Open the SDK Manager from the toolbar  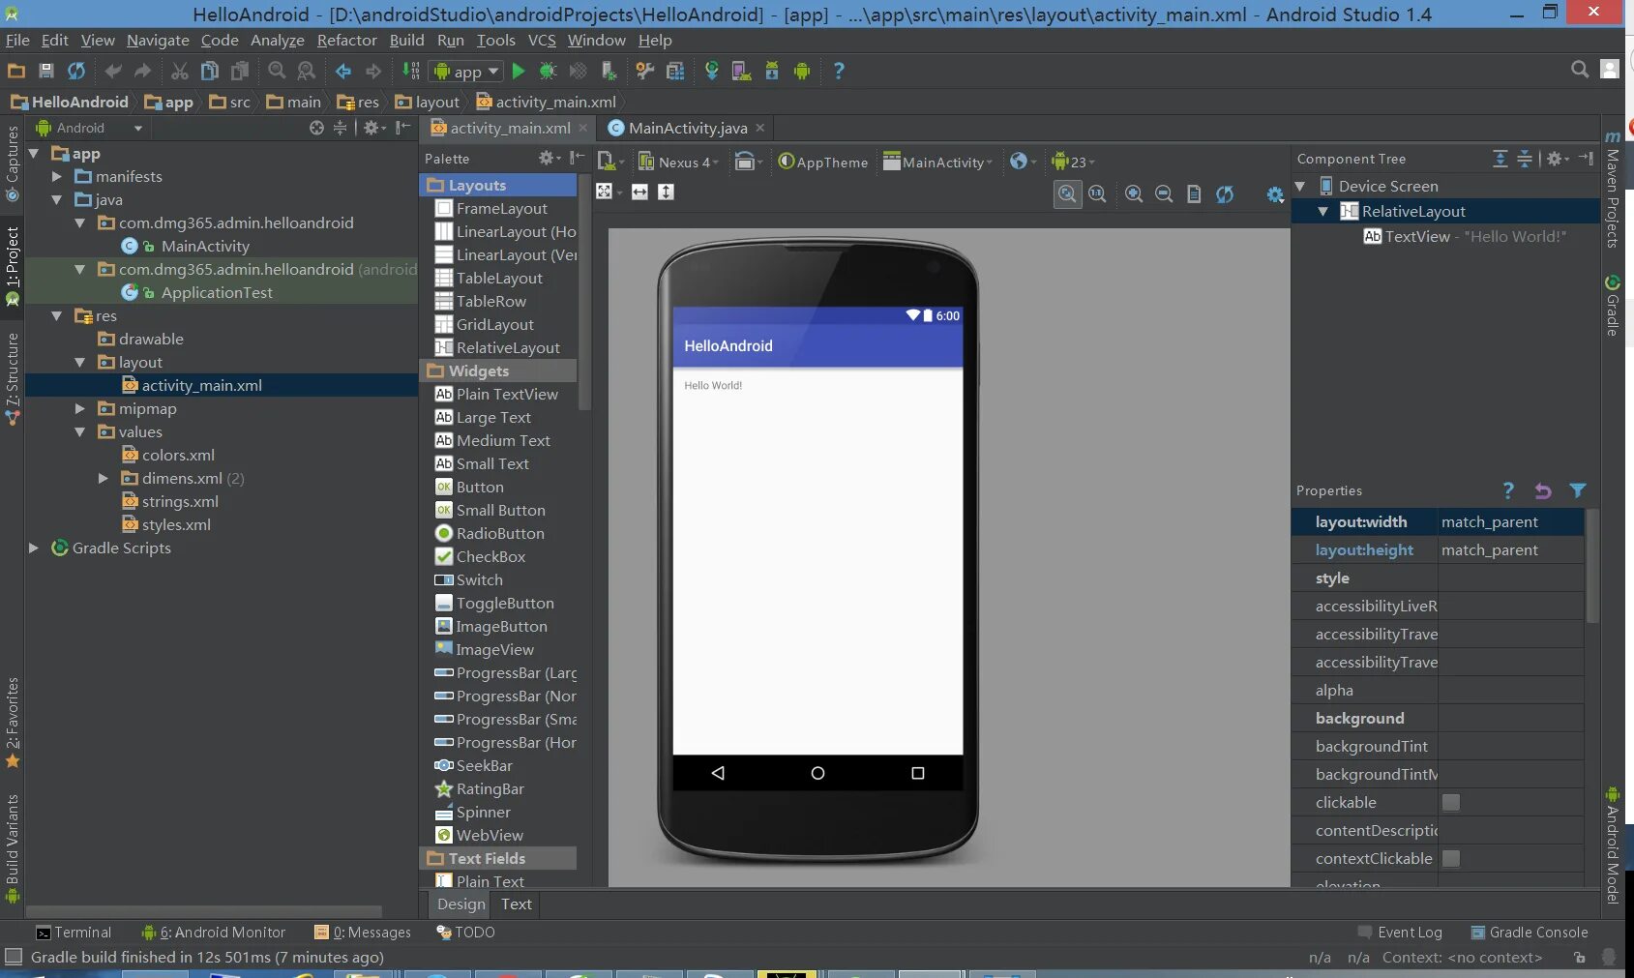(x=772, y=71)
